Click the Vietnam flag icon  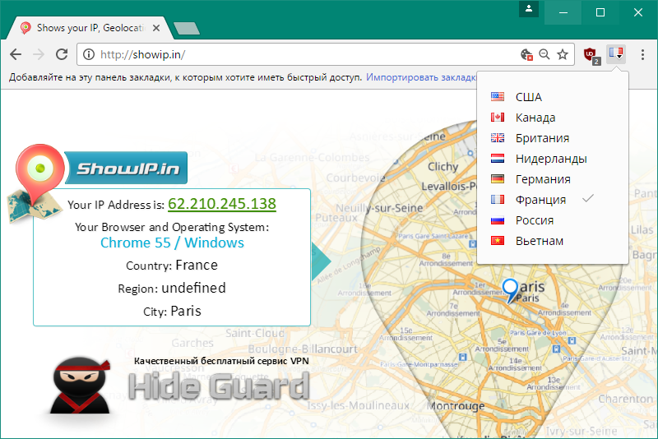pyautogui.click(x=498, y=240)
